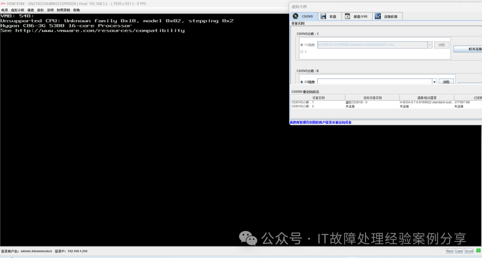
Task: Click the 设备实例 column header
Action: (318, 98)
